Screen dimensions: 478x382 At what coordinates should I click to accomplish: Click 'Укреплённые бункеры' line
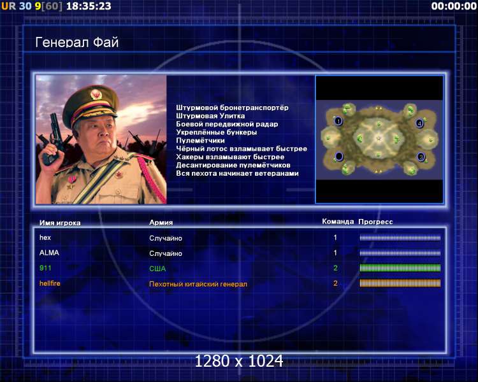(217, 132)
